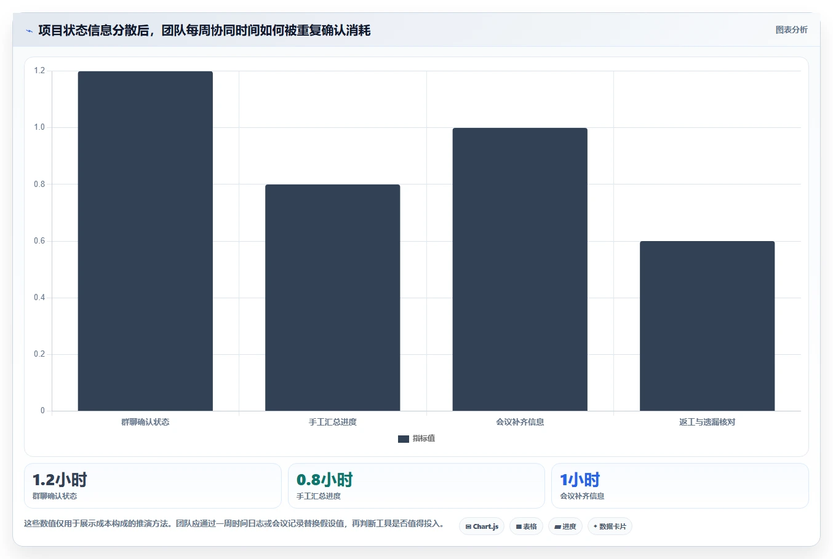The width and height of the screenshot is (833, 559).
Task: Click the 1小时 data card value
Action: 580,480
